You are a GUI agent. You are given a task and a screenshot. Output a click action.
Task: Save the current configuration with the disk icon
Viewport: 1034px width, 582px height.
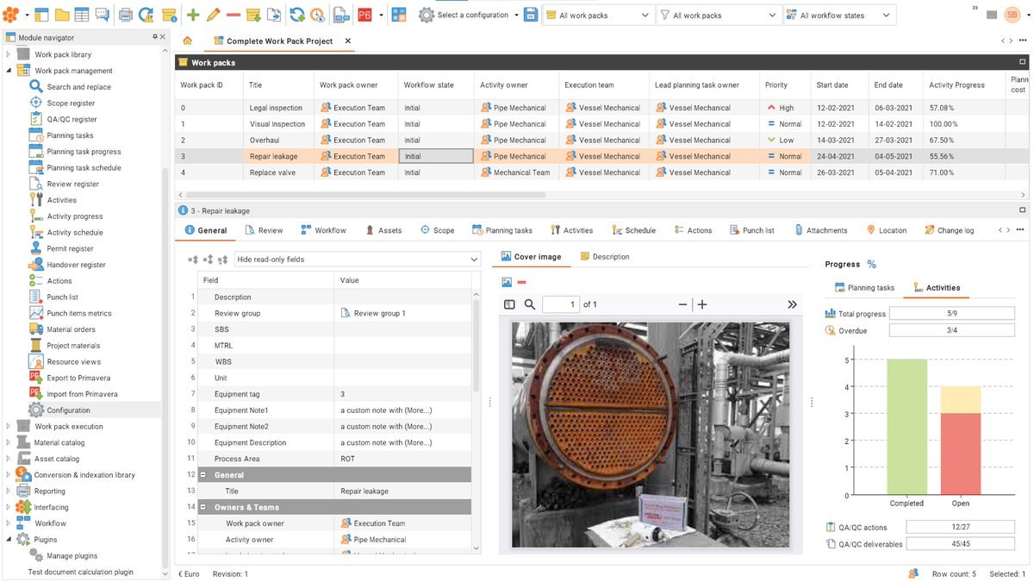(x=531, y=14)
